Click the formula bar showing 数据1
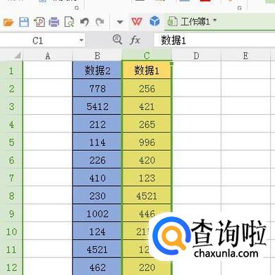The width and height of the screenshot is (275, 275). point(214,40)
